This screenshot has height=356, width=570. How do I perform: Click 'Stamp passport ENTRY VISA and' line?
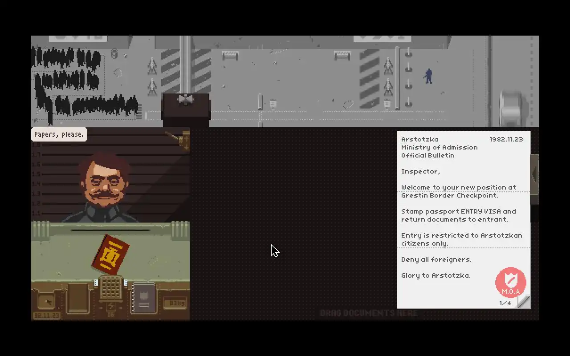click(x=459, y=211)
